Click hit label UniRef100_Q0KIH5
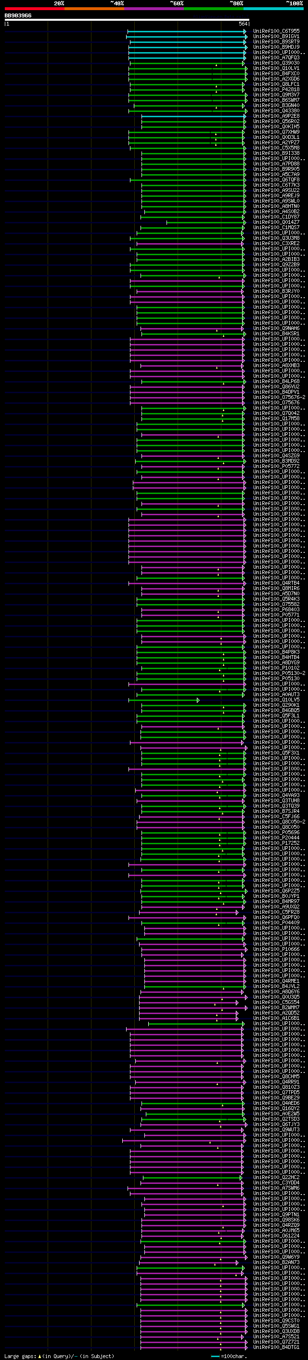 click(x=276, y=126)
